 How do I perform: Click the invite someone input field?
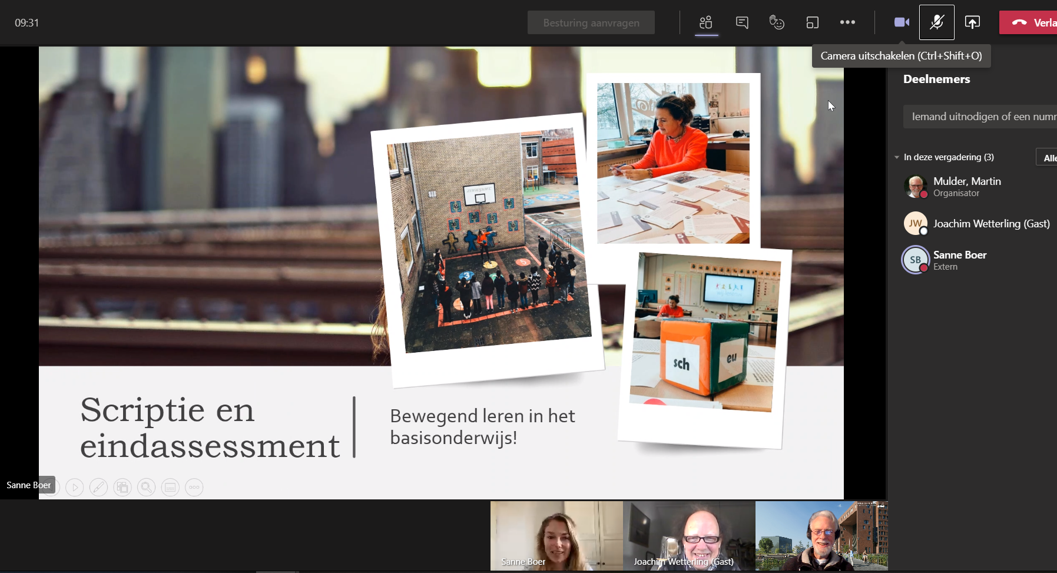pos(980,117)
